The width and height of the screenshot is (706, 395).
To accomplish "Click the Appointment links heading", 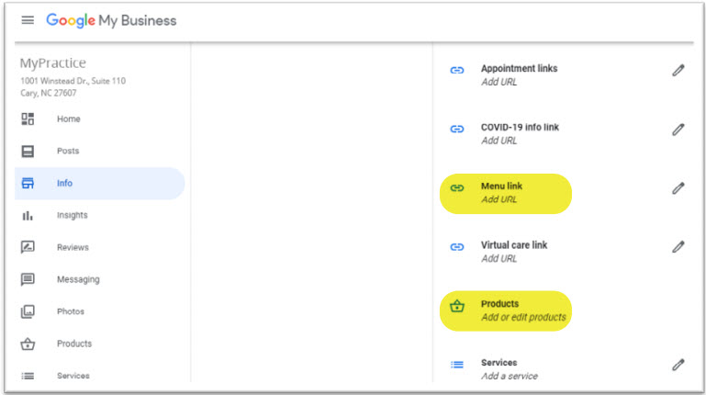I will tap(519, 69).
